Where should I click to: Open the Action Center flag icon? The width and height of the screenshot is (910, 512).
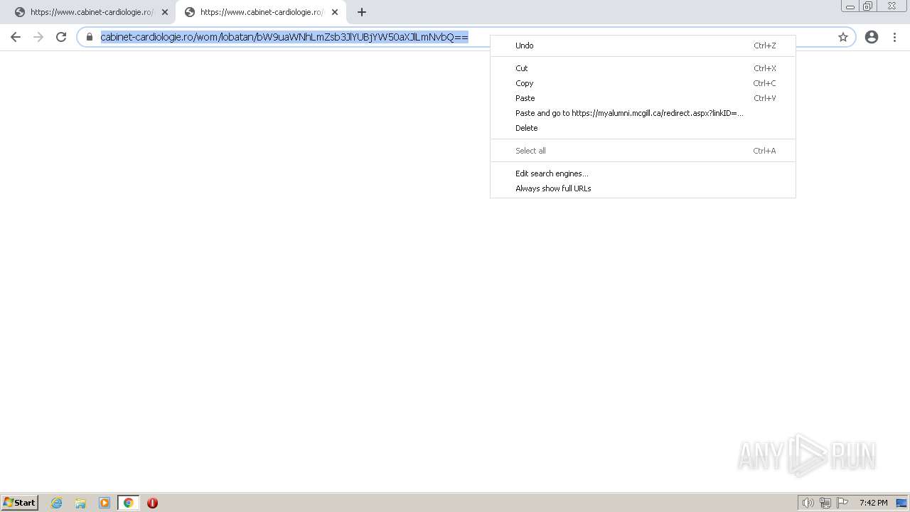(842, 503)
